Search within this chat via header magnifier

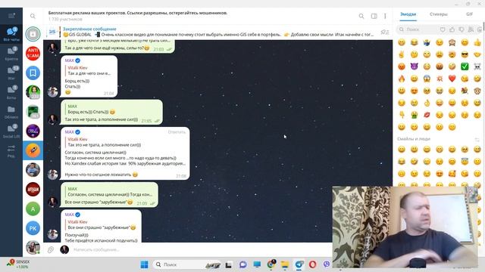tap(361, 16)
